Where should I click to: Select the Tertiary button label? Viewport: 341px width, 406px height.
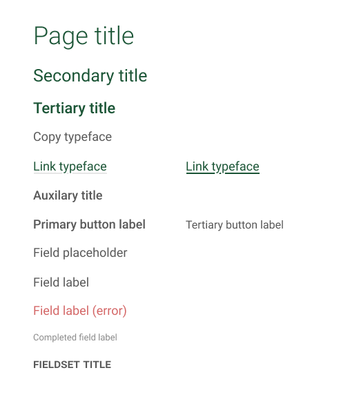click(x=235, y=225)
